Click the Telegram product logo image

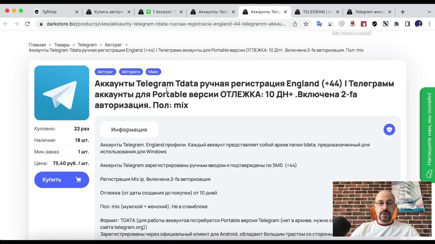click(62, 93)
